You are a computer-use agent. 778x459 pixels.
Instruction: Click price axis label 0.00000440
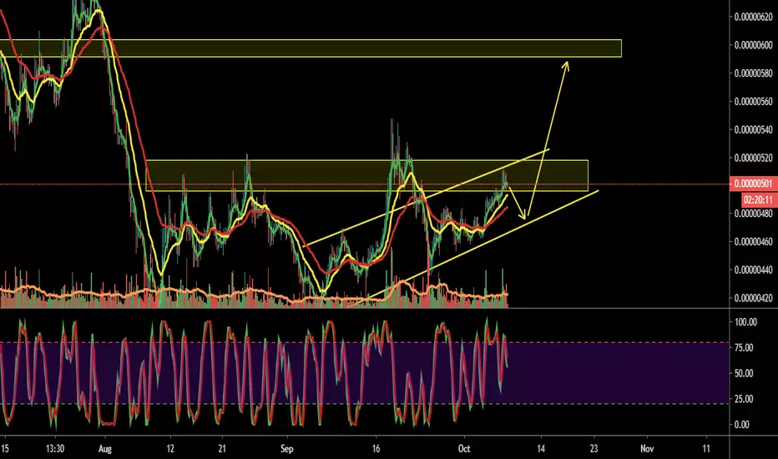click(x=754, y=270)
